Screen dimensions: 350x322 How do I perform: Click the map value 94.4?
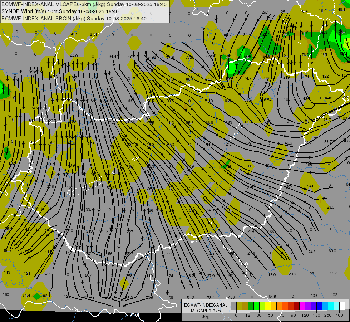coord(113,57)
